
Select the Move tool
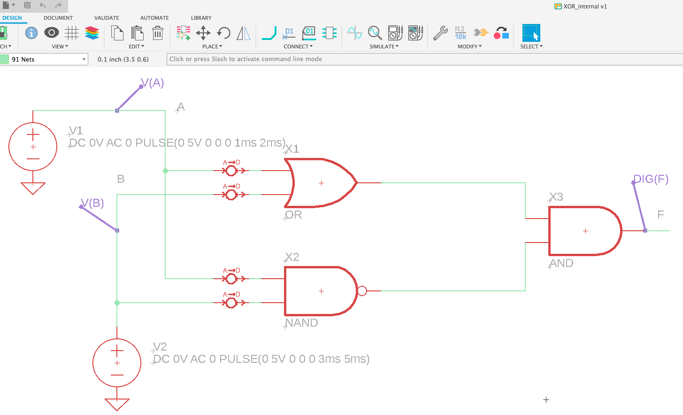203,33
